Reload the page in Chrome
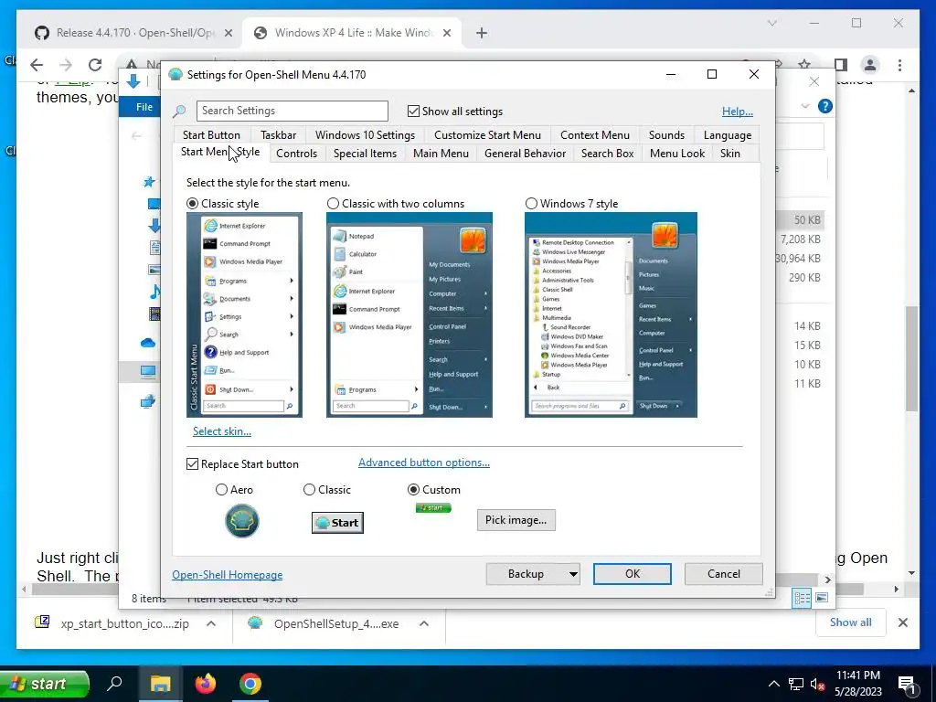 tap(95, 65)
